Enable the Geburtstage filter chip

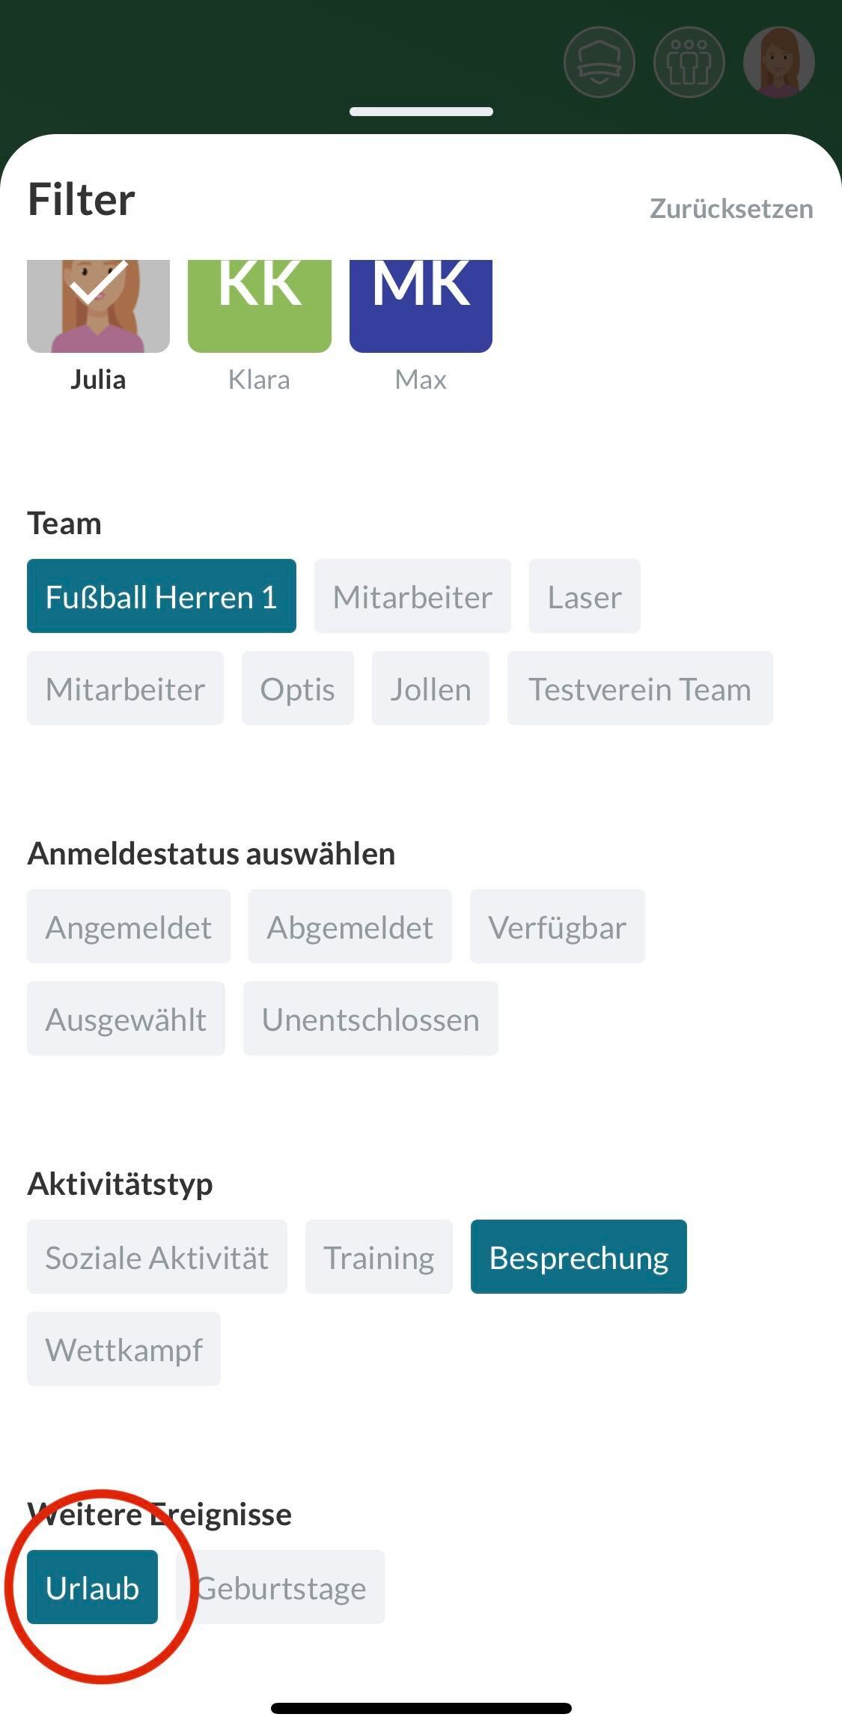(x=281, y=1587)
